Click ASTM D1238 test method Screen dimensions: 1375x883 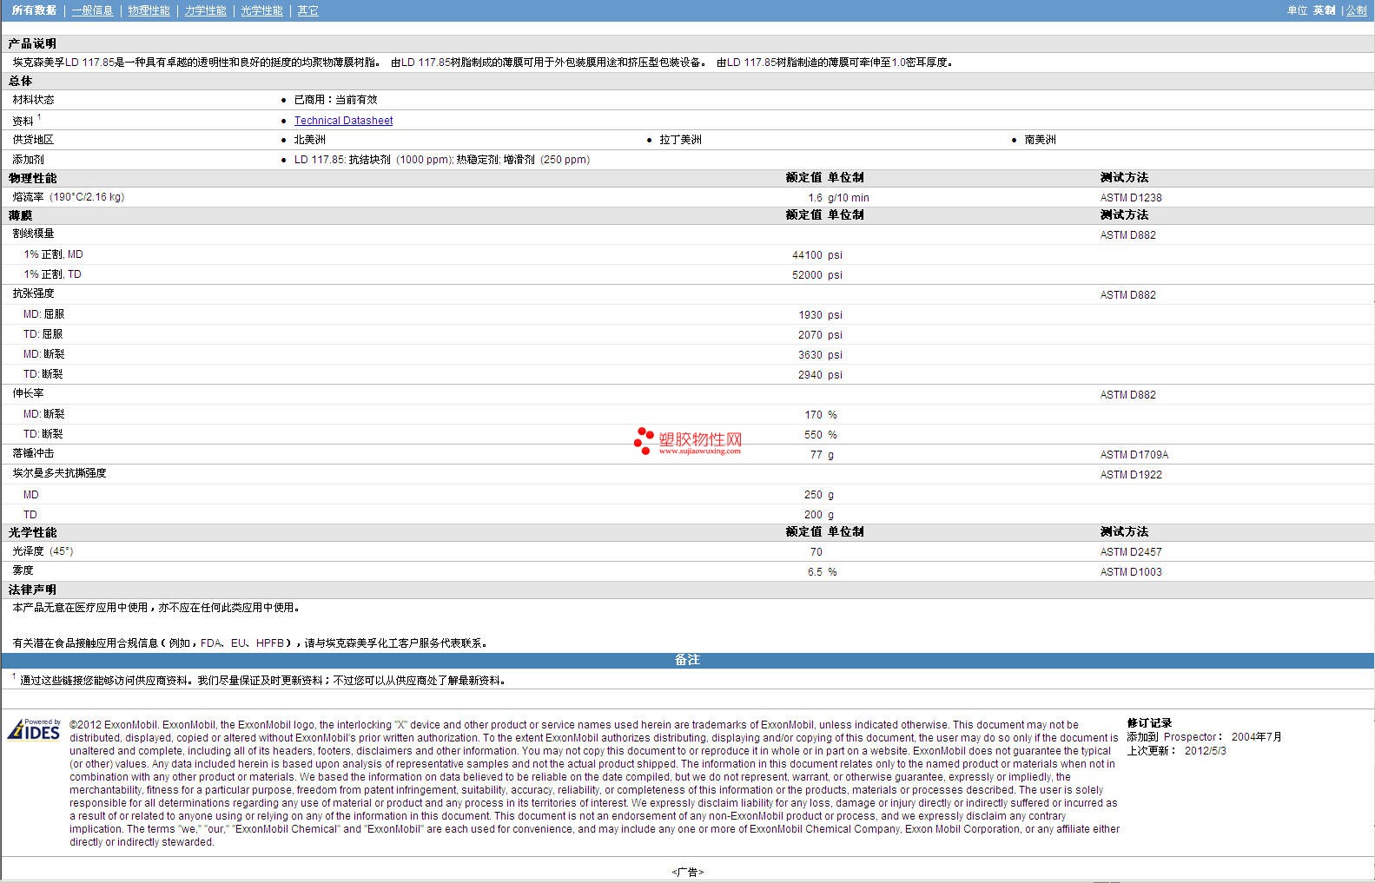click(1131, 198)
